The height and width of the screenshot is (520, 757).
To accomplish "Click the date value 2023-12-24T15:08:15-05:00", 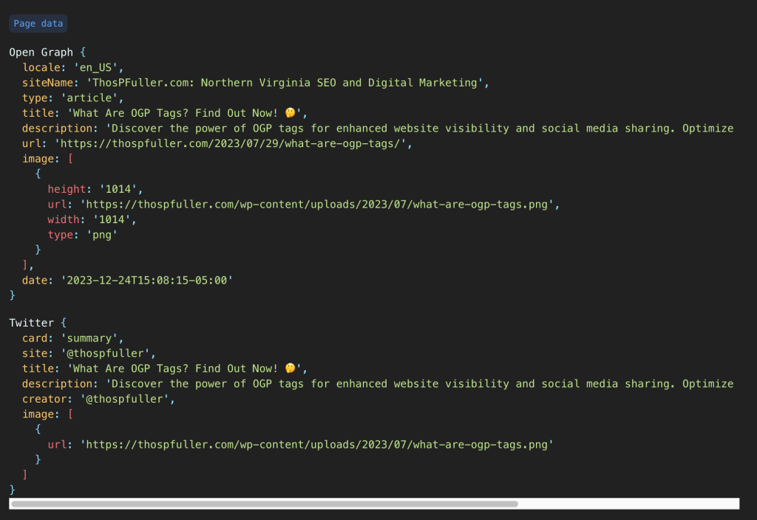I will coord(147,280).
